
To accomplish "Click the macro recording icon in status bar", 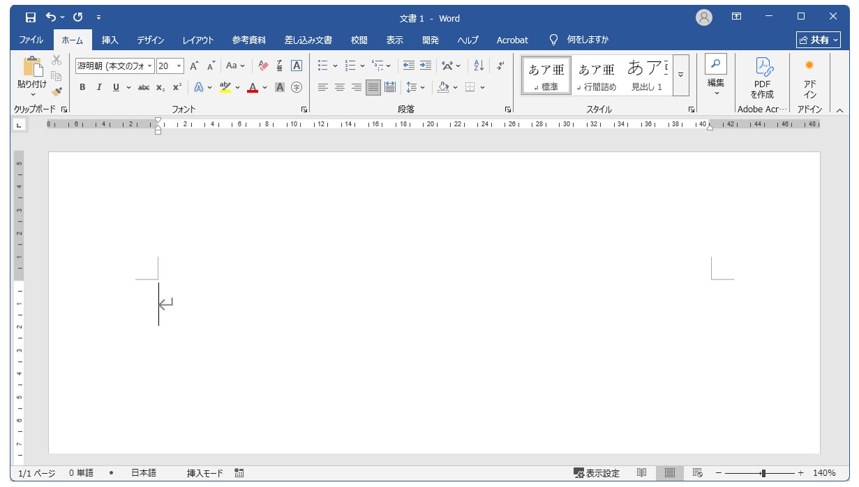I will pyautogui.click(x=239, y=473).
